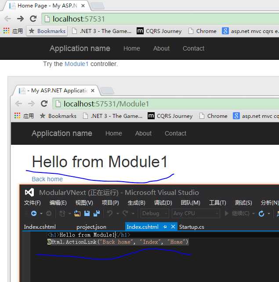This screenshot has height=282, width=279.
Task: Follow the Back home link
Action: [x=47, y=179]
